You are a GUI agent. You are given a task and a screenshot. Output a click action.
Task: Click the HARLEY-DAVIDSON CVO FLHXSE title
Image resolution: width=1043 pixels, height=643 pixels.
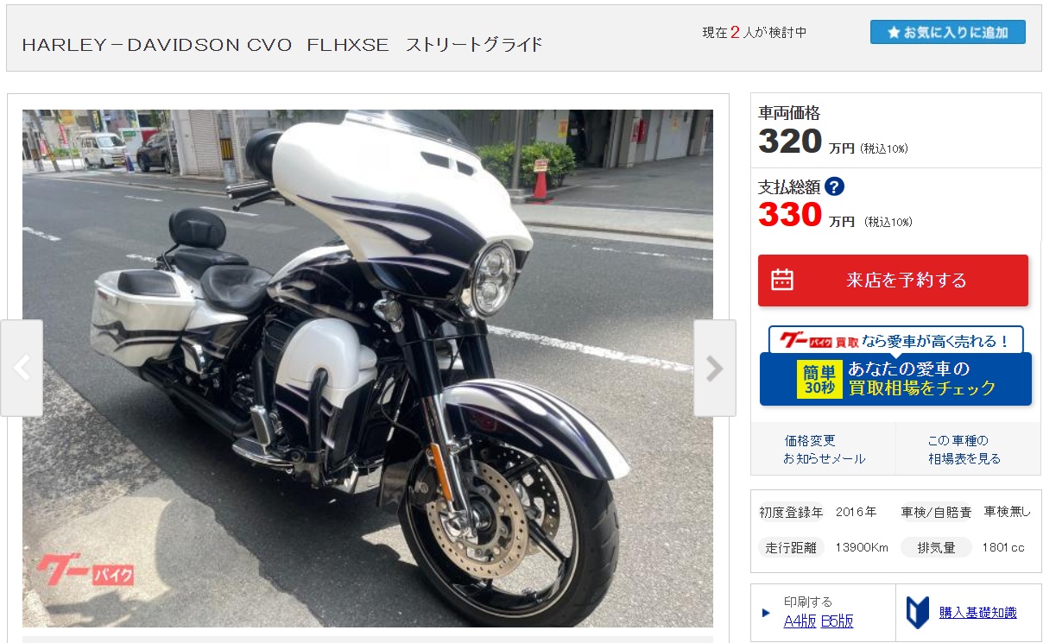281,44
